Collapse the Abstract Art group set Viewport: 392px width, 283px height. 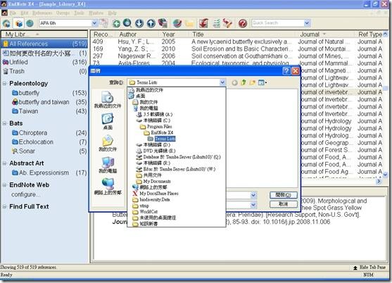click(4, 163)
